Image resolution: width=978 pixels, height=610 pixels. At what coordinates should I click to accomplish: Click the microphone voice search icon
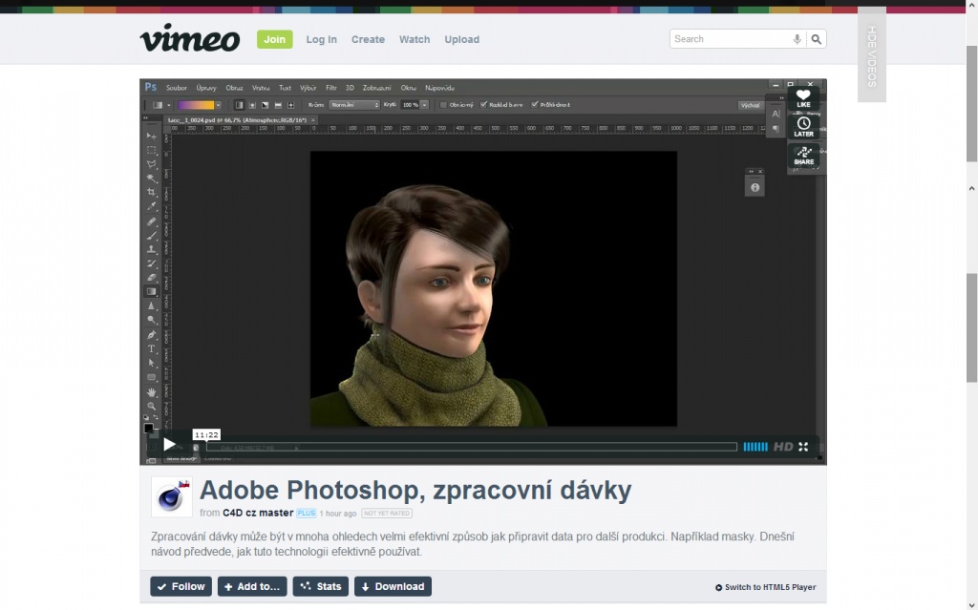pos(797,39)
